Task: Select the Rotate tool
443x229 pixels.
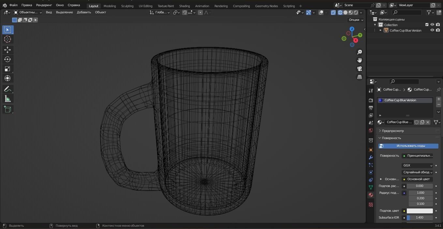Action: point(7,59)
